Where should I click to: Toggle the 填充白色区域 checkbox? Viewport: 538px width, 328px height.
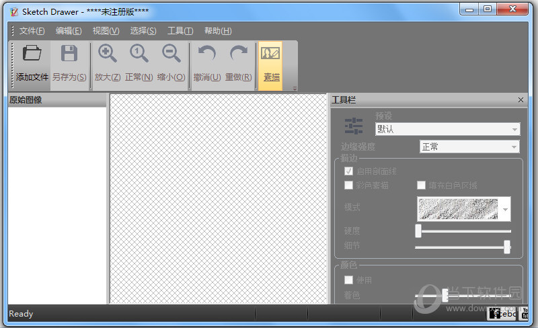click(x=422, y=186)
